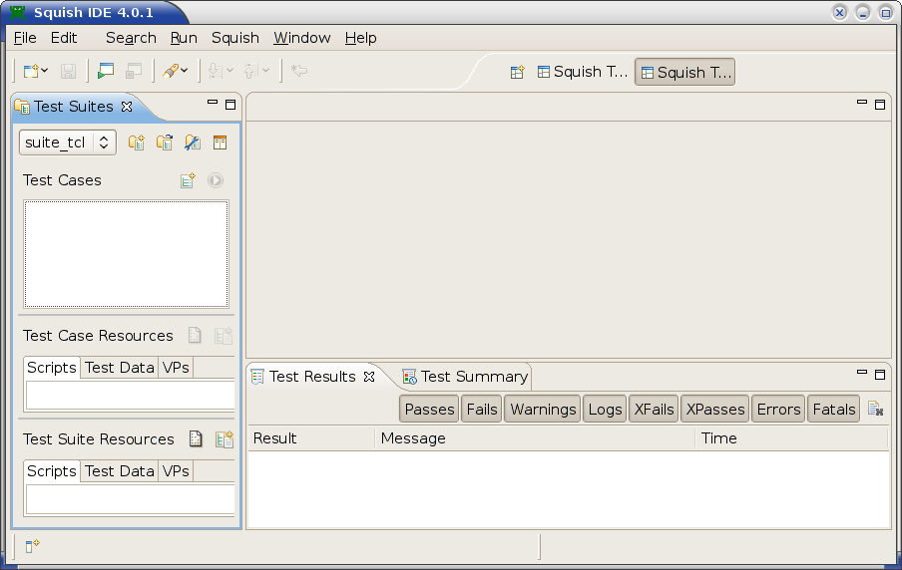Open the Edit menu
This screenshot has height=570, width=902.
click(63, 38)
